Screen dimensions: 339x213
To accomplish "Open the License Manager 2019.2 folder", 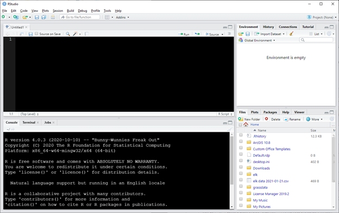I will click(271, 194).
